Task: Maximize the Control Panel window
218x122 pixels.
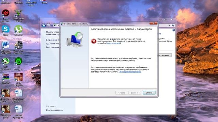Action: coord(165,20)
